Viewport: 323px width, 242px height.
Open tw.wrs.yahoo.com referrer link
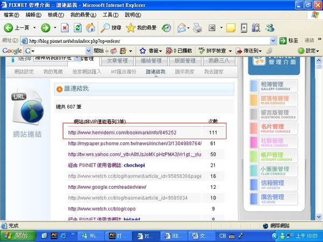(135, 154)
